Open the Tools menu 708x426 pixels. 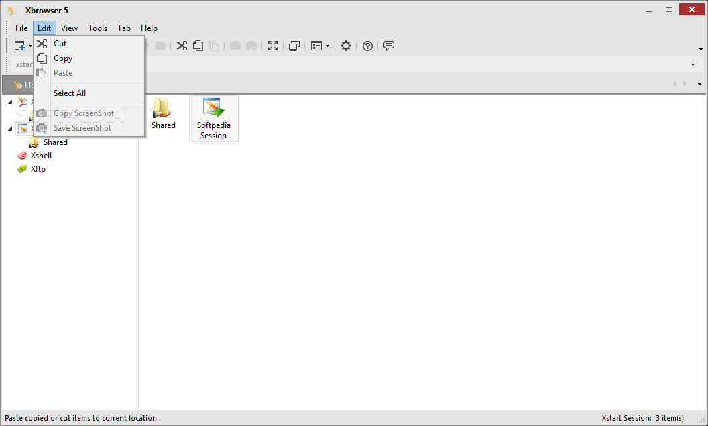point(97,28)
